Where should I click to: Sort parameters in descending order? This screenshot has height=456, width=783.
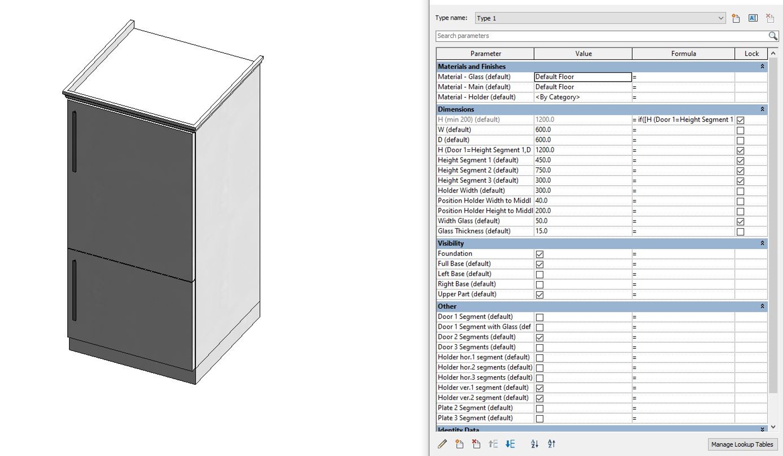[552, 444]
